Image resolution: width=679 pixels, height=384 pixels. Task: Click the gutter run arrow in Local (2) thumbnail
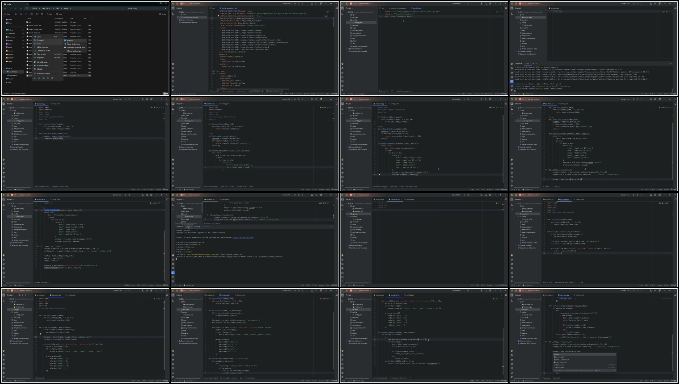[207, 215]
